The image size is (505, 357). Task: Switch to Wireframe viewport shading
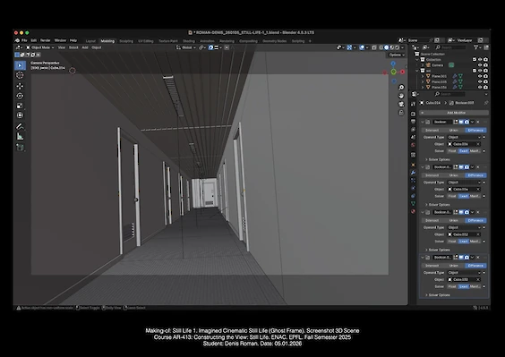[381, 47]
